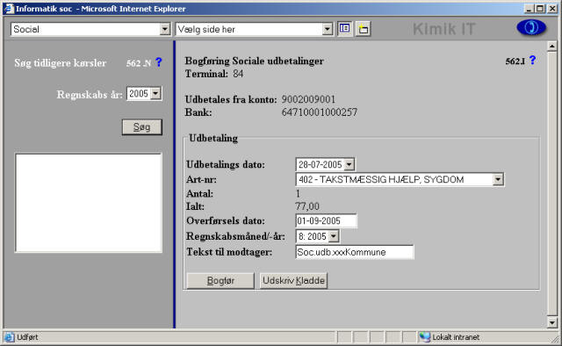Open help question mark for 562.I
Viewport: 562px width, 346px height.
[532, 61]
